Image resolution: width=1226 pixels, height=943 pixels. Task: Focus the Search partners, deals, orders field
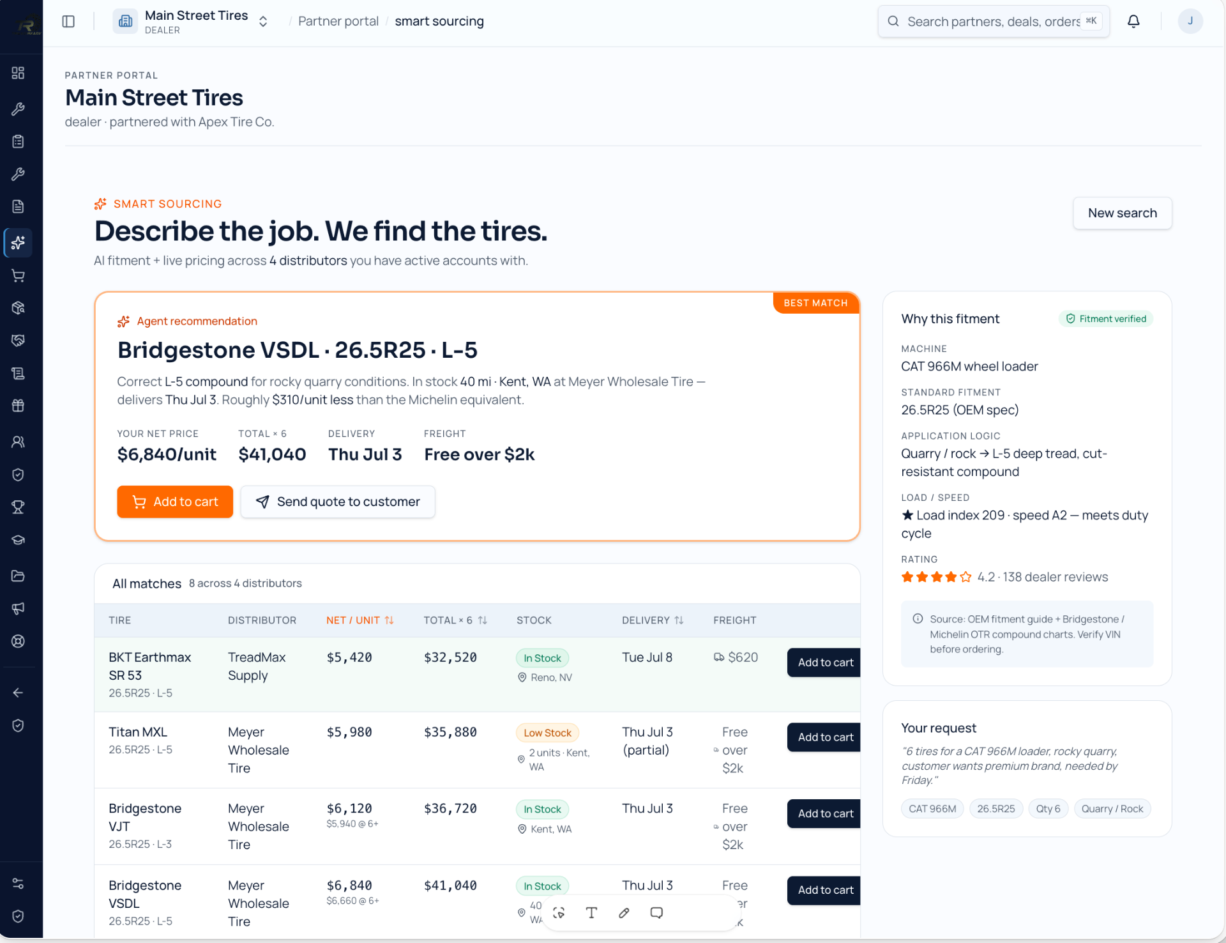(994, 21)
